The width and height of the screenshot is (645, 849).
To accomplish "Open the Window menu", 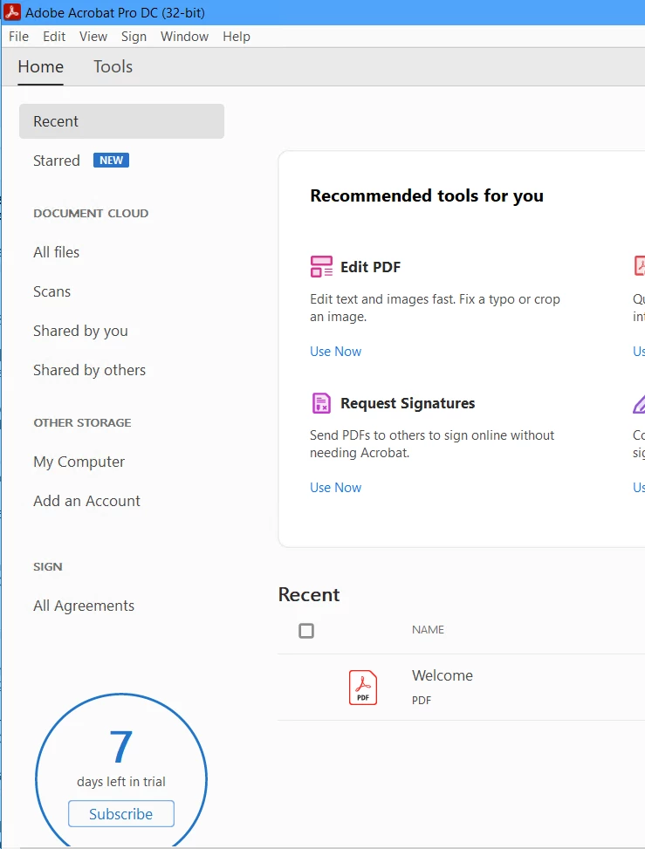I will click(x=185, y=37).
